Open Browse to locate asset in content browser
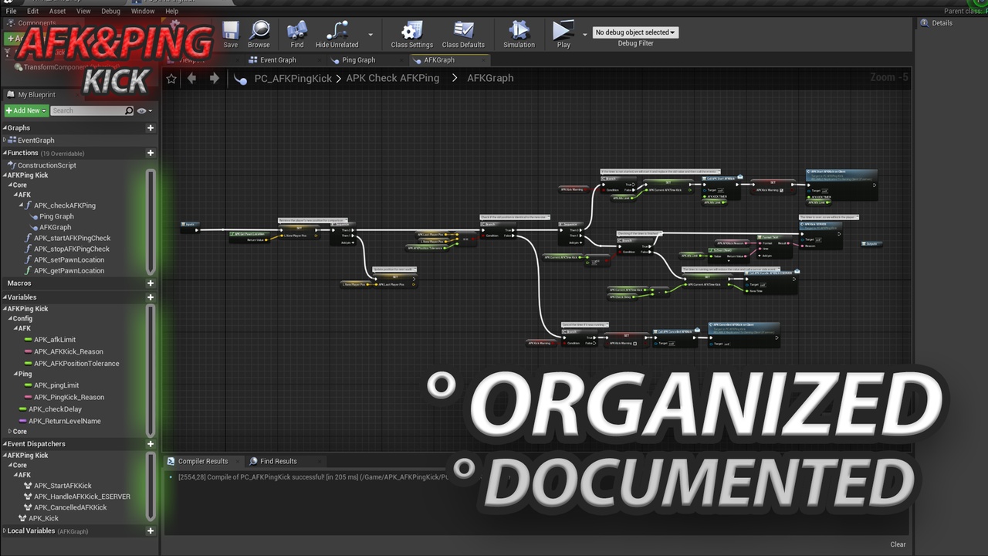The width and height of the screenshot is (988, 556). pyautogui.click(x=259, y=35)
